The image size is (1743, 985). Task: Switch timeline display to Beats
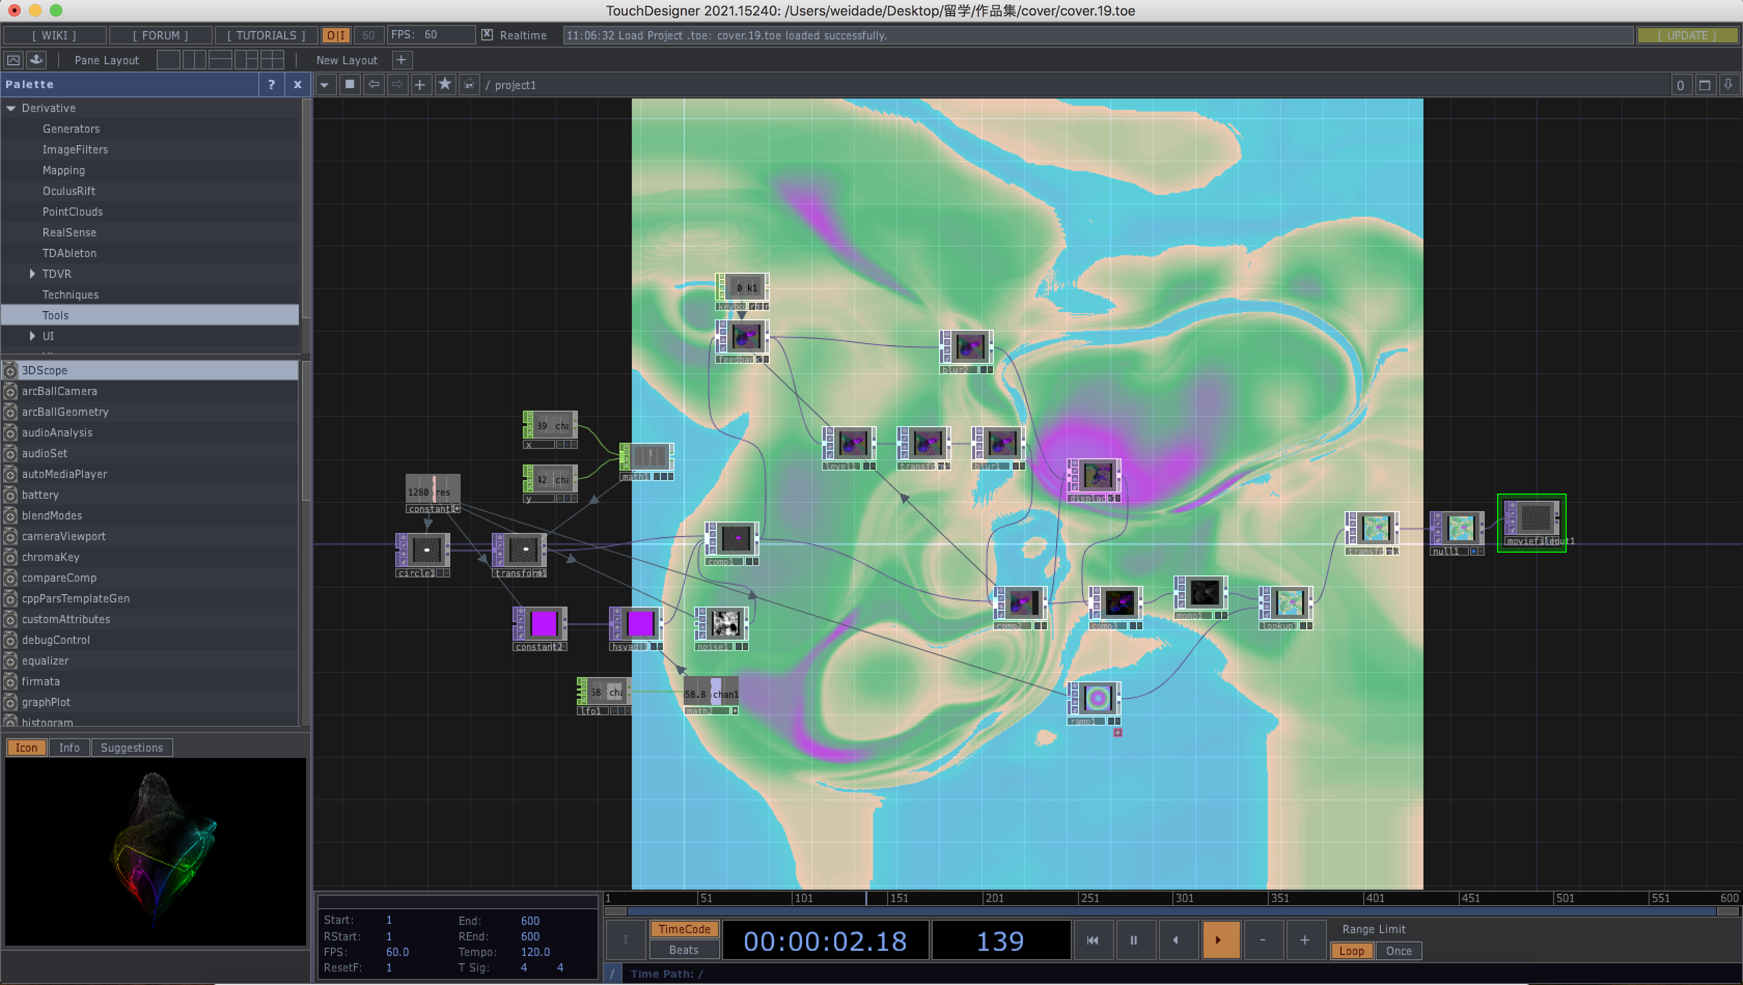[684, 950]
